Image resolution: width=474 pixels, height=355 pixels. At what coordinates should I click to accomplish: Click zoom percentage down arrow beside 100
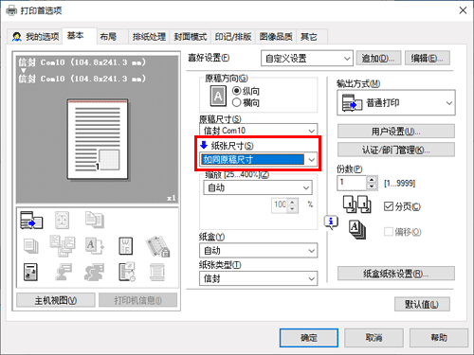click(293, 209)
